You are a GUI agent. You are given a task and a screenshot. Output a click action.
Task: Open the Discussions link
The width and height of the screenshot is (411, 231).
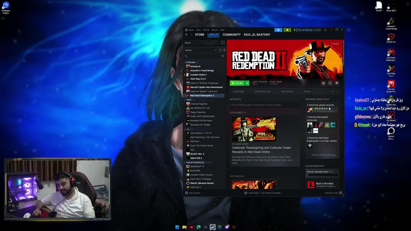point(287,91)
